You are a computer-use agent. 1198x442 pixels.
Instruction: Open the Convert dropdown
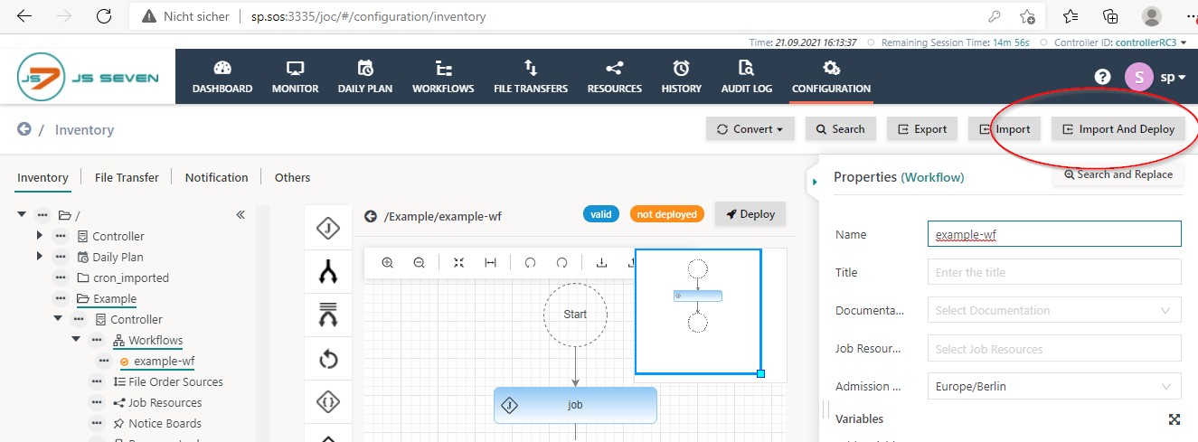pyautogui.click(x=750, y=129)
